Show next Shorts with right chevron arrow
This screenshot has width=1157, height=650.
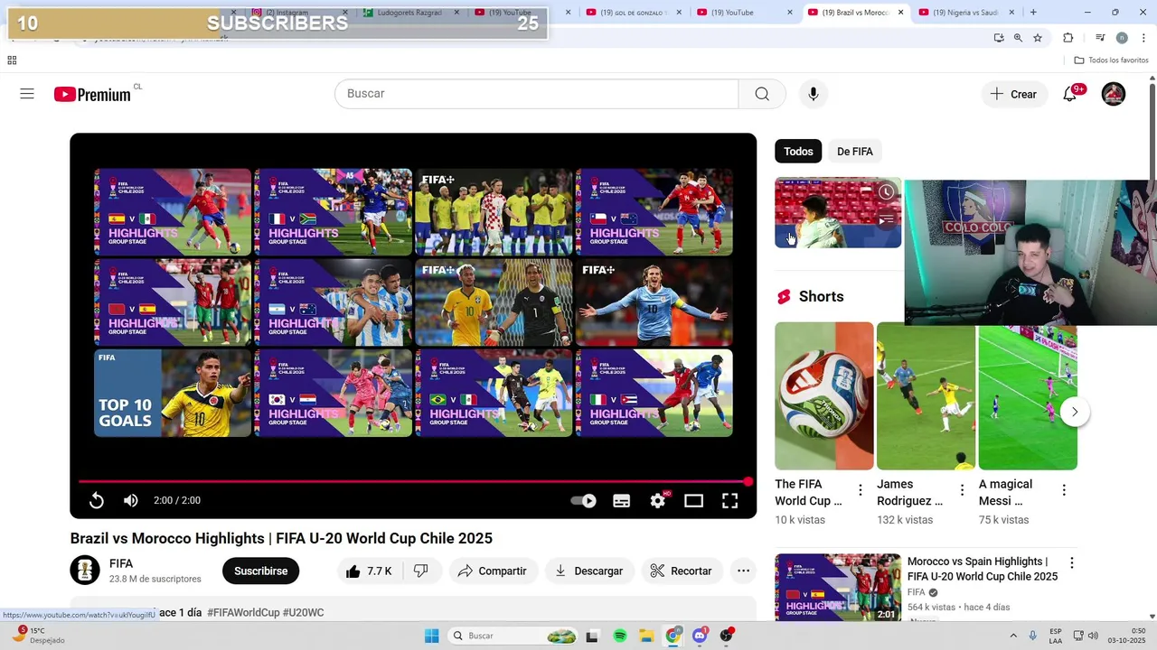pos(1075,412)
